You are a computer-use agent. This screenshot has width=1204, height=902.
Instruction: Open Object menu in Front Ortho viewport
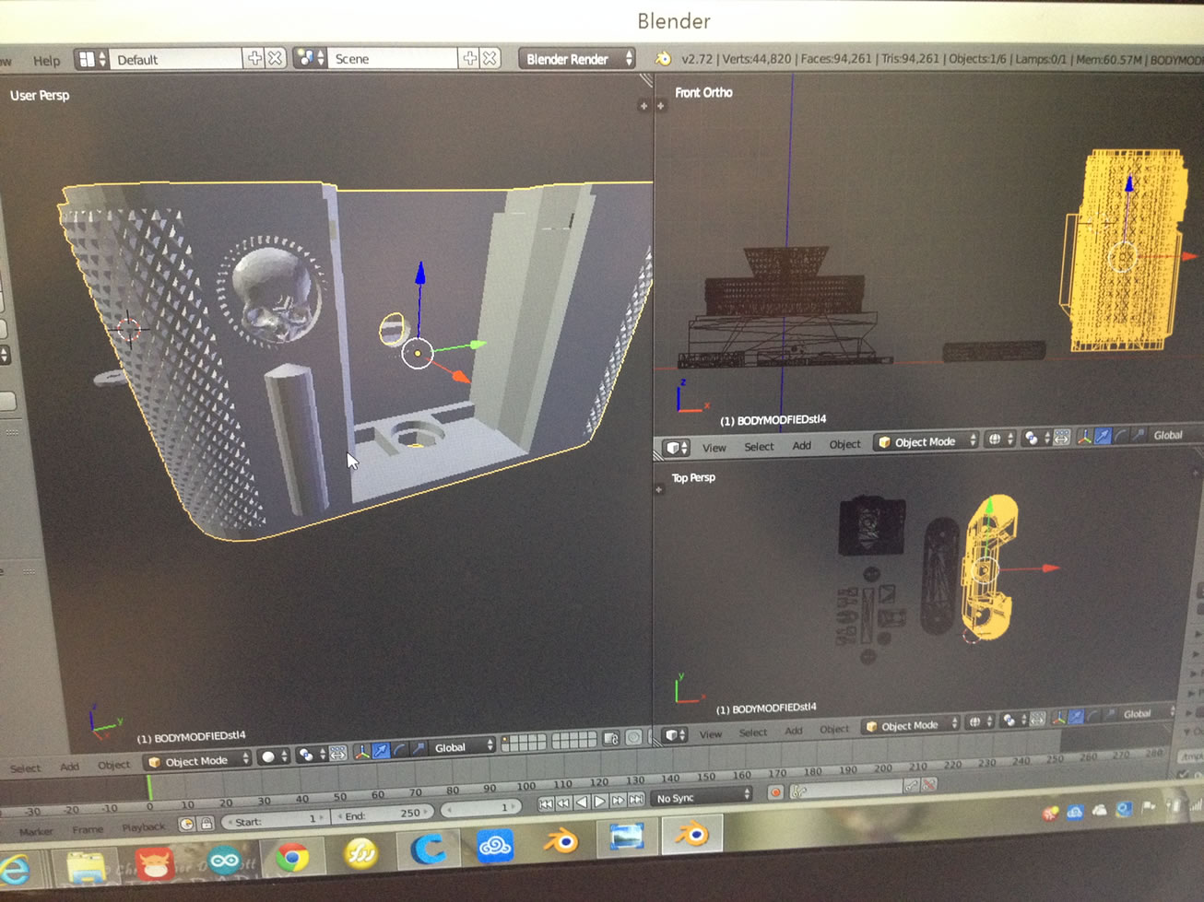(x=844, y=444)
